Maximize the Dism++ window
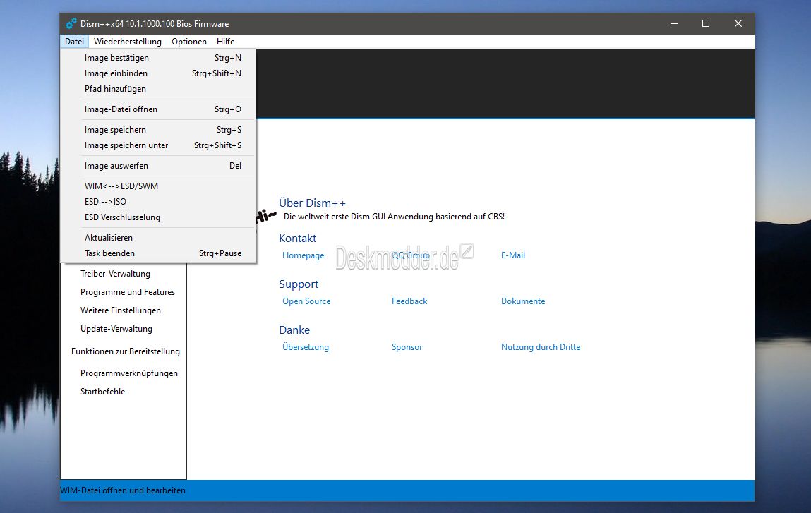 706,24
